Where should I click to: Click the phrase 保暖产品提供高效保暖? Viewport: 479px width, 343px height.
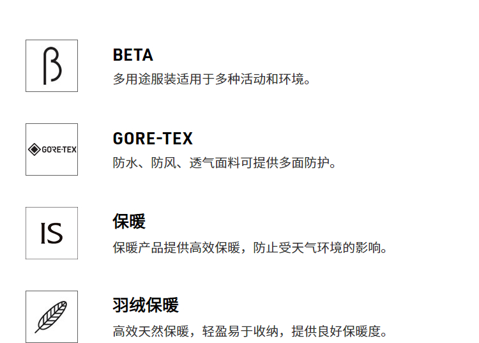pos(176,247)
